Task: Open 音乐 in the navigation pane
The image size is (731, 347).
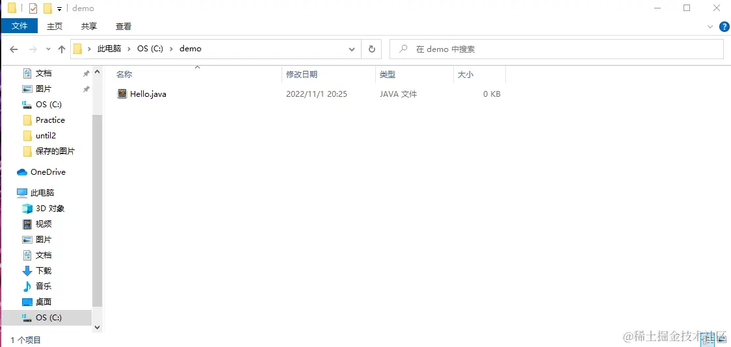Action: click(x=44, y=287)
